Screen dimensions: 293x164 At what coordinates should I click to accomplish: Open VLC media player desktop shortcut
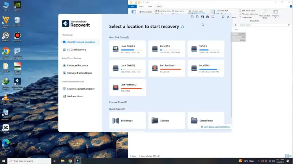point(6,99)
